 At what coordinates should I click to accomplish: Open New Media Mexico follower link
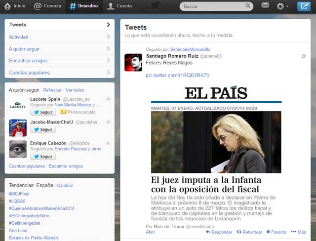pos(73,105)
